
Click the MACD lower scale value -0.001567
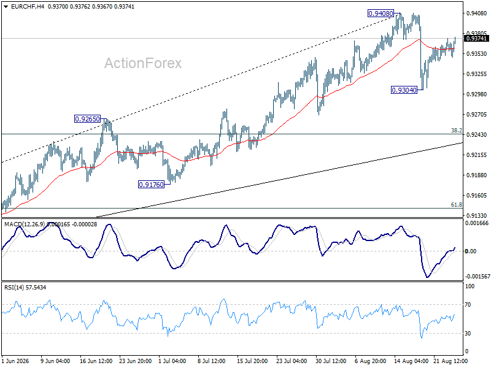coord(477,277)
